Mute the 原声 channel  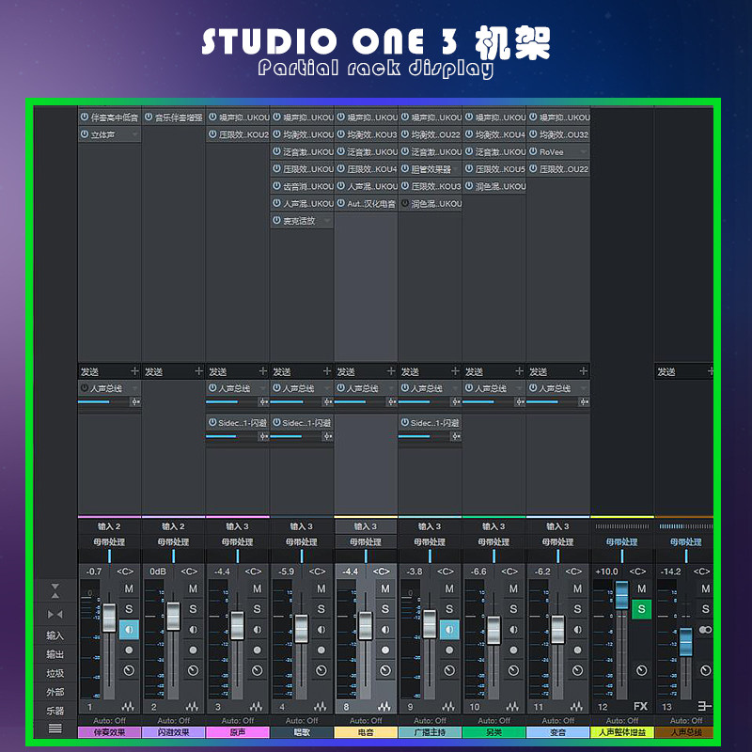[257, 588]
